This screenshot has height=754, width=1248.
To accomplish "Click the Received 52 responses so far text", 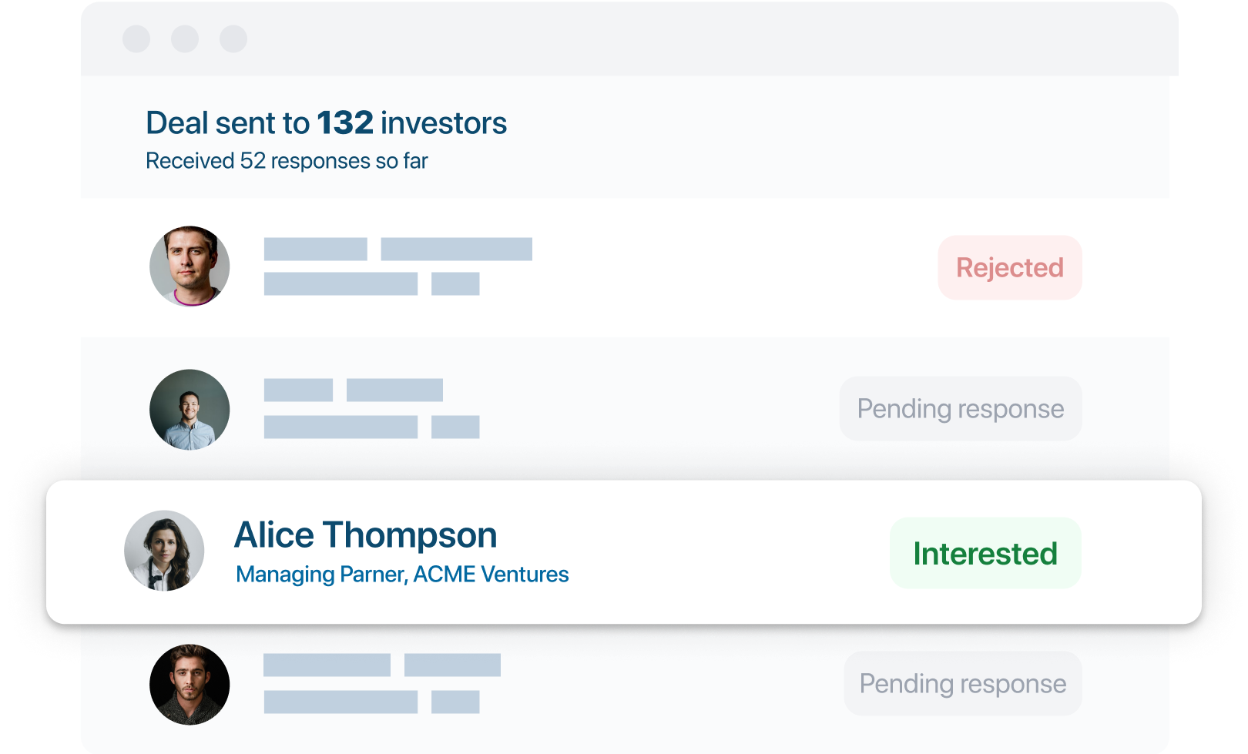I will click(287, 161).
